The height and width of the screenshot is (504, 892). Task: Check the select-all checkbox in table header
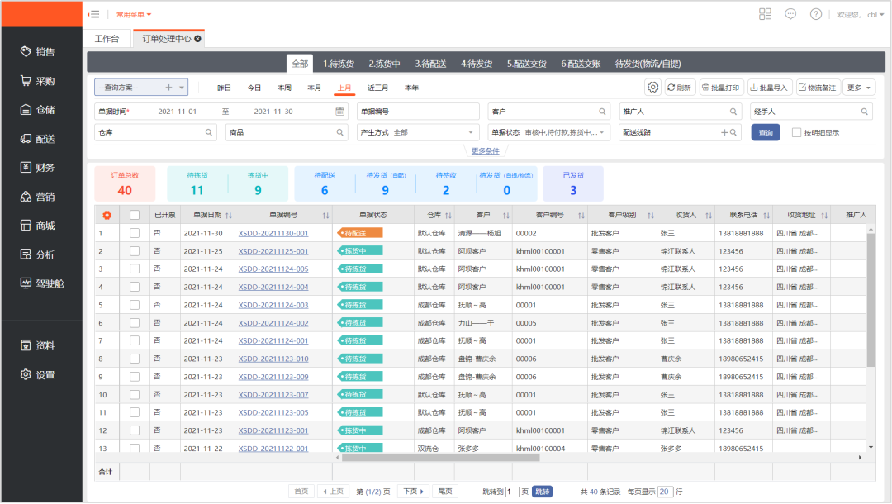click(135, 216)
